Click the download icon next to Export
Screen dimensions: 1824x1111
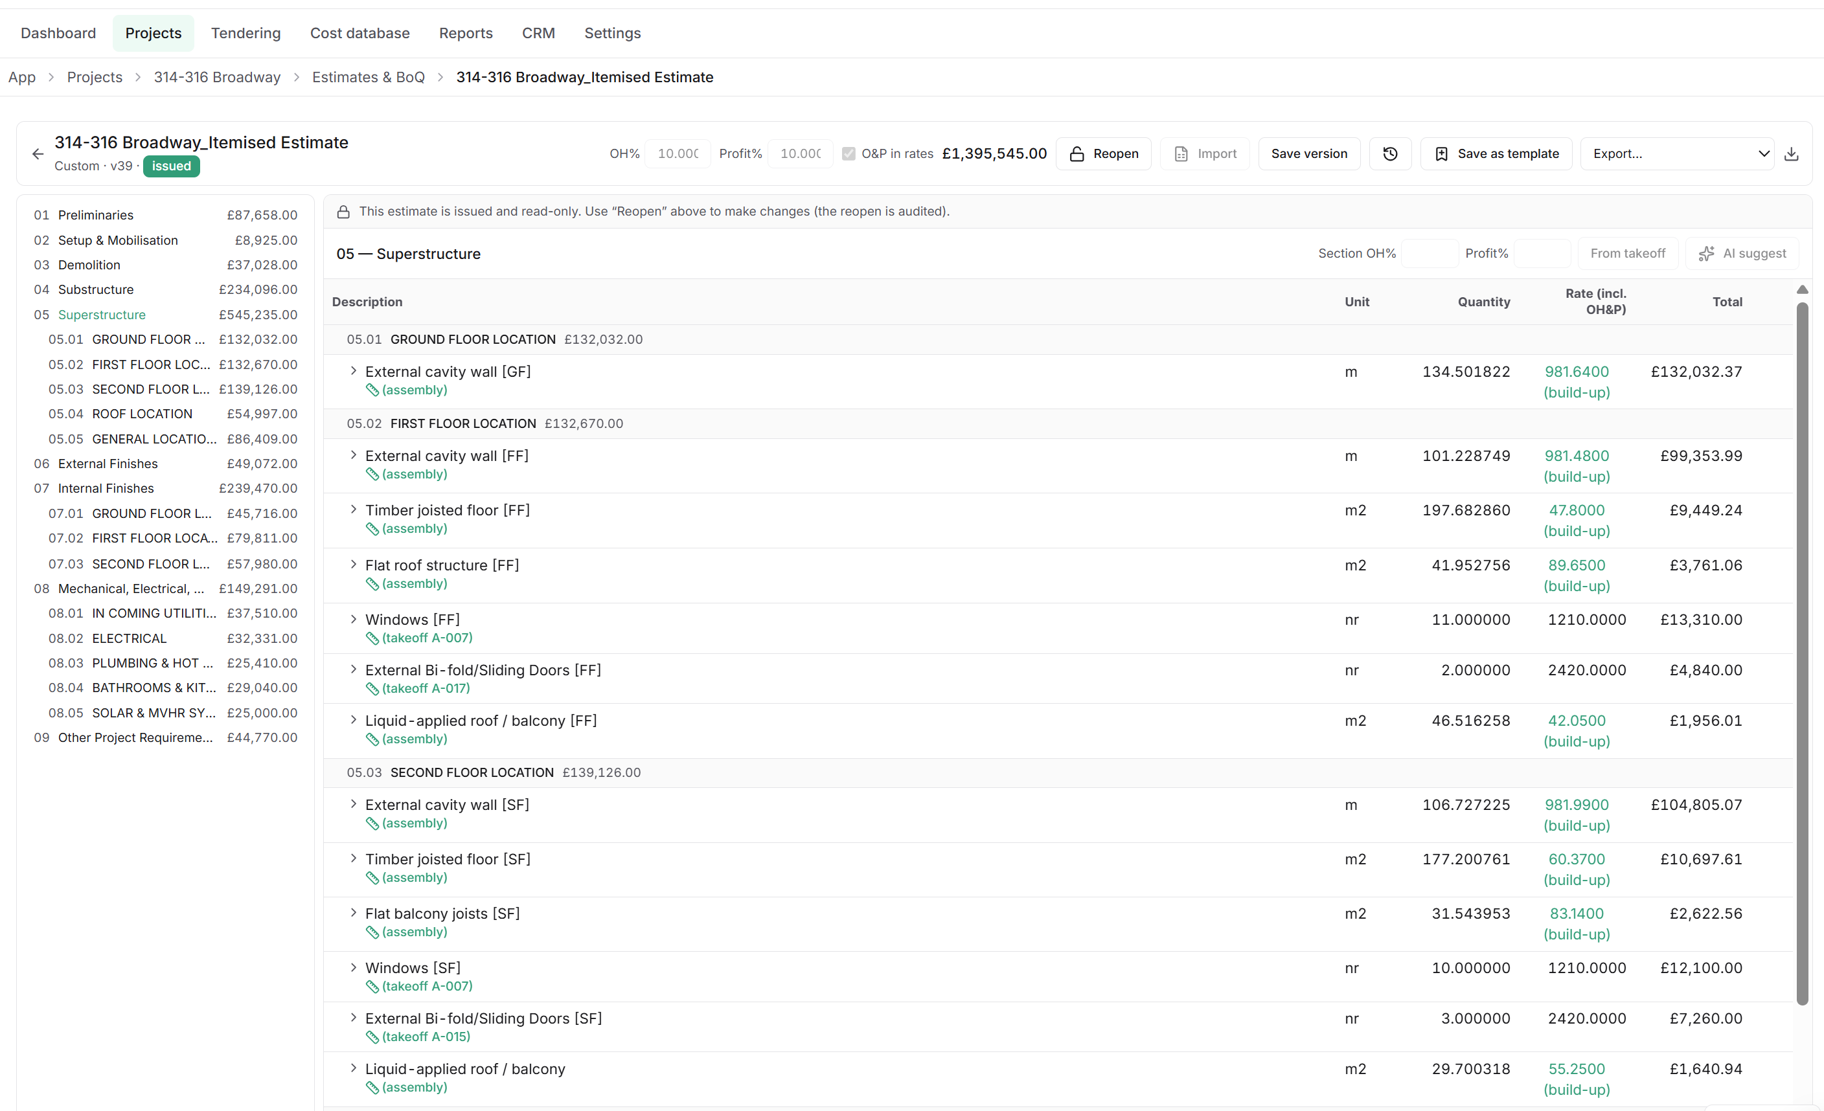pyautogui.click(x=1792, y=154)
